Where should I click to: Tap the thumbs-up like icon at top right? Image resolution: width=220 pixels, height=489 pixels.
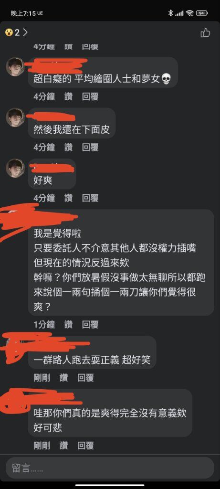tap(205, 32)
